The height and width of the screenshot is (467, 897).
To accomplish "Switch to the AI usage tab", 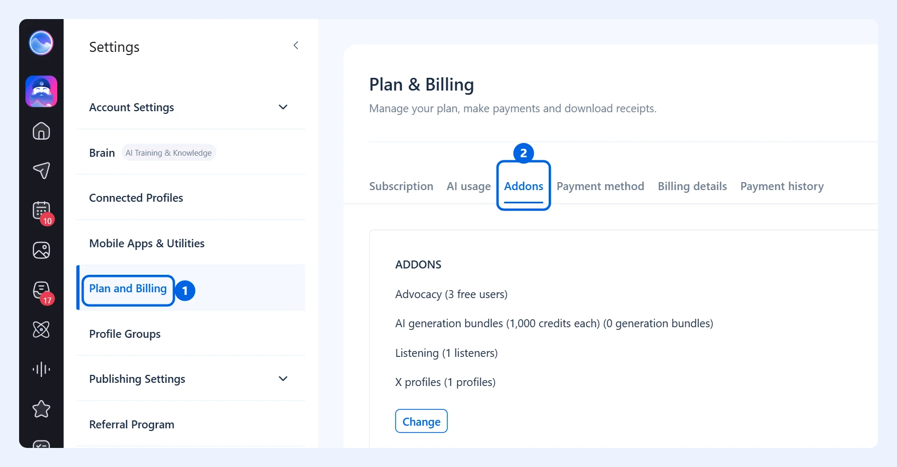I will pos(469,186).
